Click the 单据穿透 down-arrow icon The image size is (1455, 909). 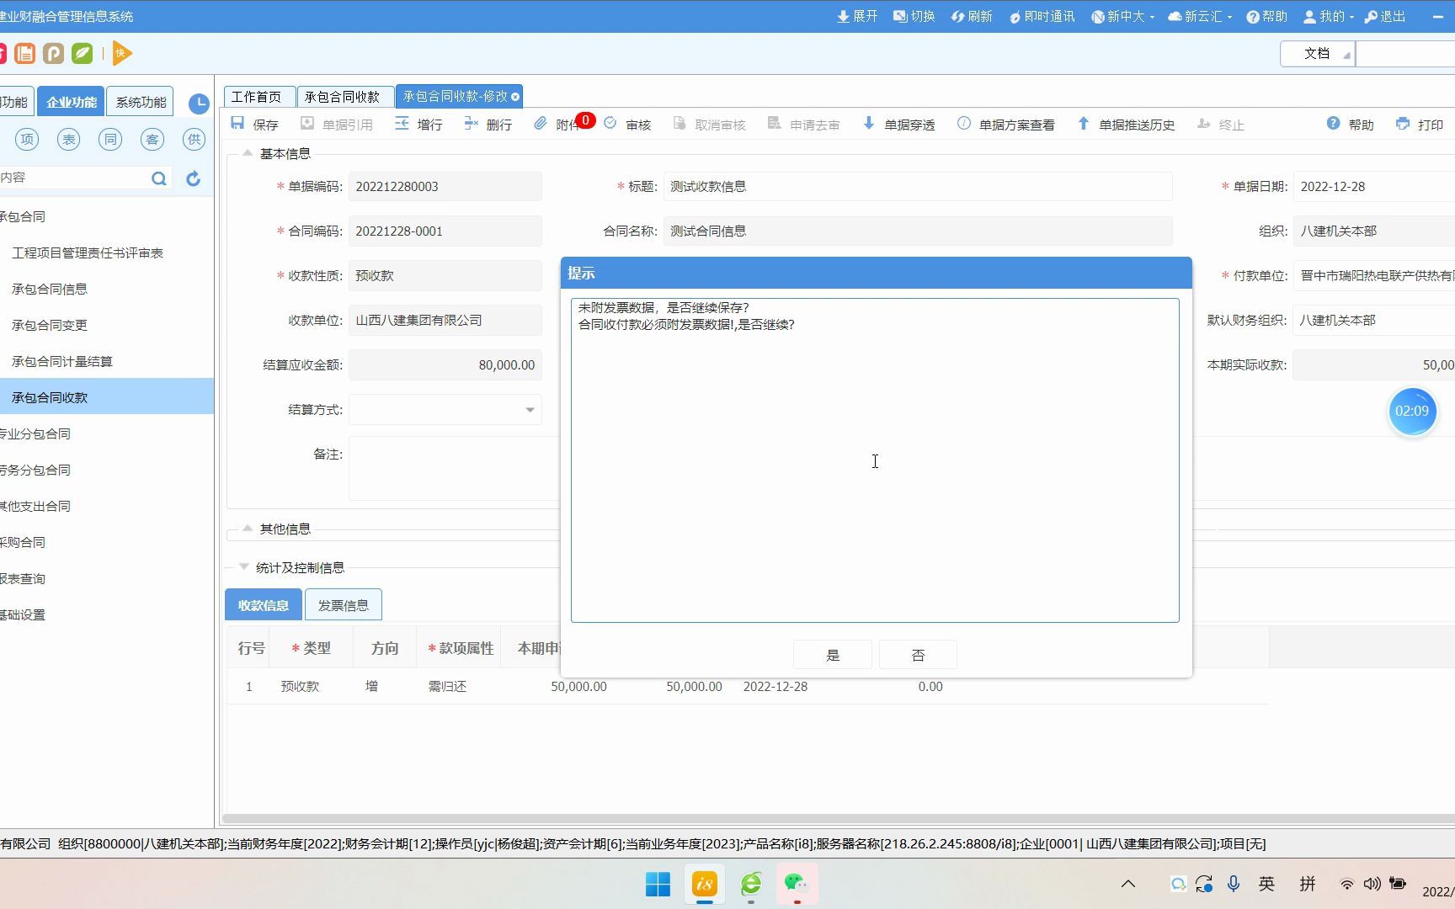click(869, 123)
